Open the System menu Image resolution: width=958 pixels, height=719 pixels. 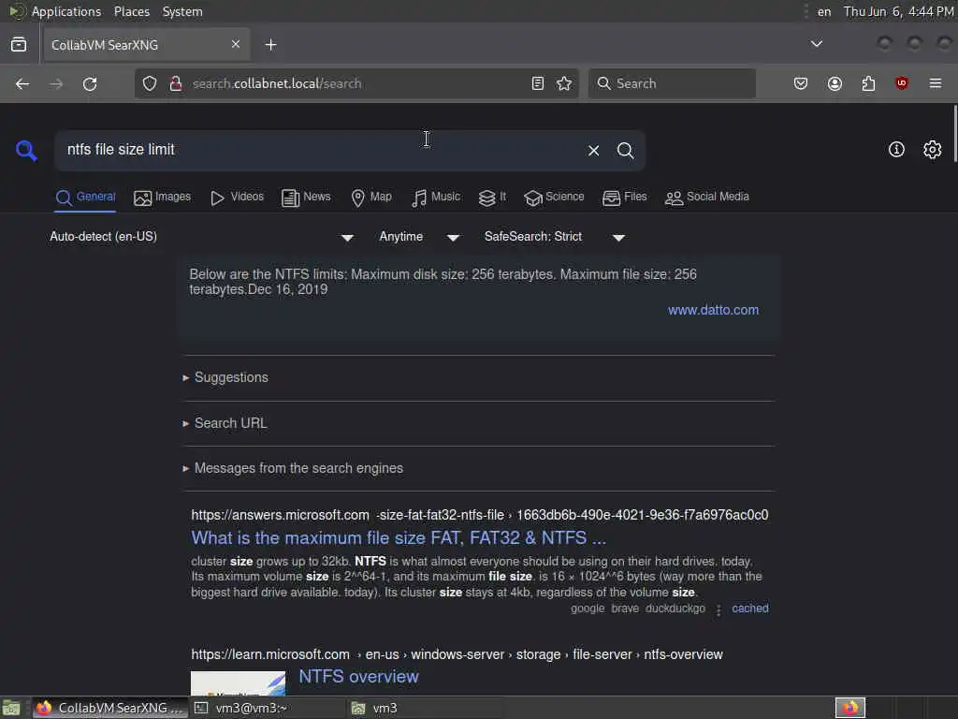tap(182, 11)
